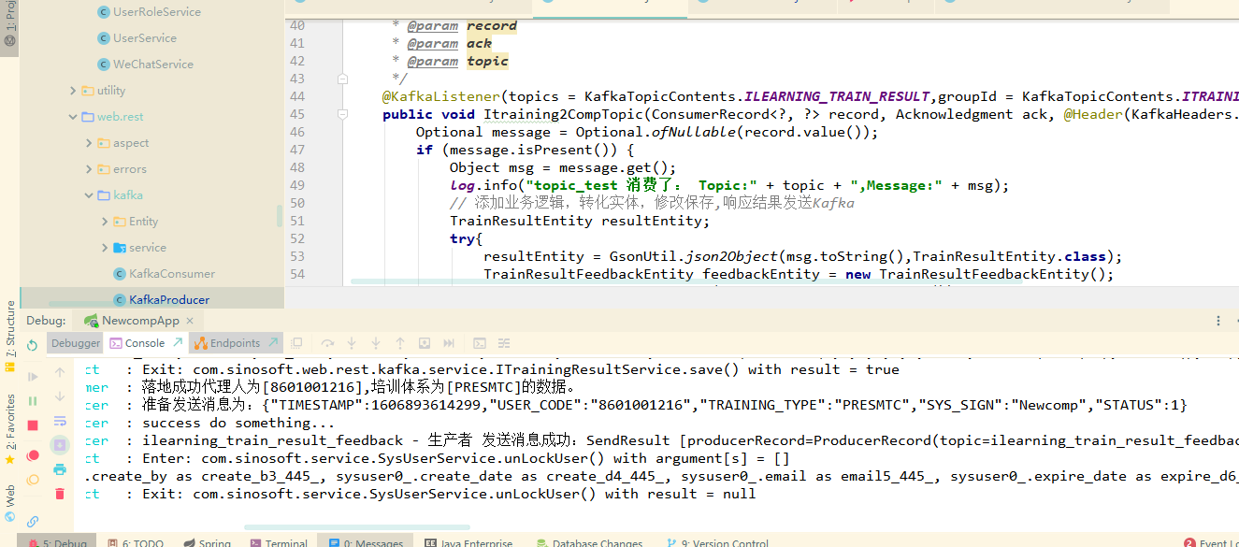Click the show execution point icon
The image size is (1239, 547).
[296, 344]
